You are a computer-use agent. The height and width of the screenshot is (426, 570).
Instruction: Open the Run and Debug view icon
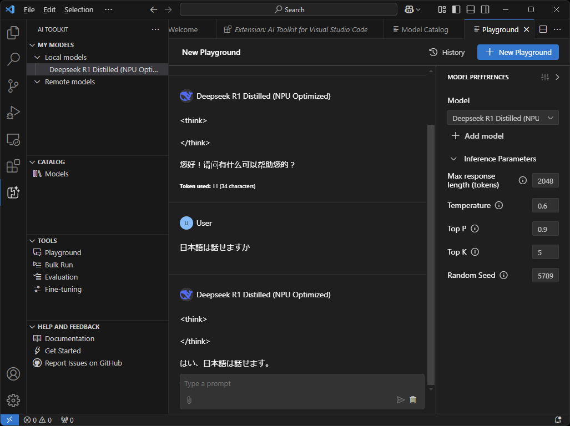click(13, 113)
